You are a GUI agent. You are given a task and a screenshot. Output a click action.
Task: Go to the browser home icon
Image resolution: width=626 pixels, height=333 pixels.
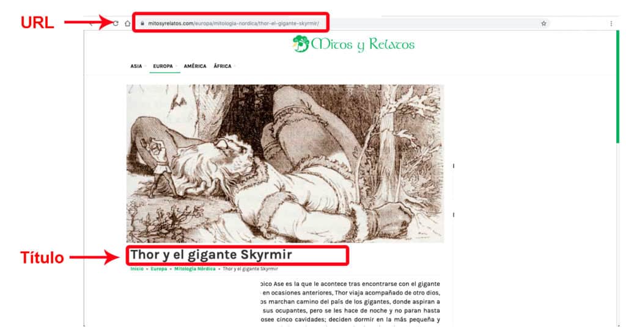127,24
